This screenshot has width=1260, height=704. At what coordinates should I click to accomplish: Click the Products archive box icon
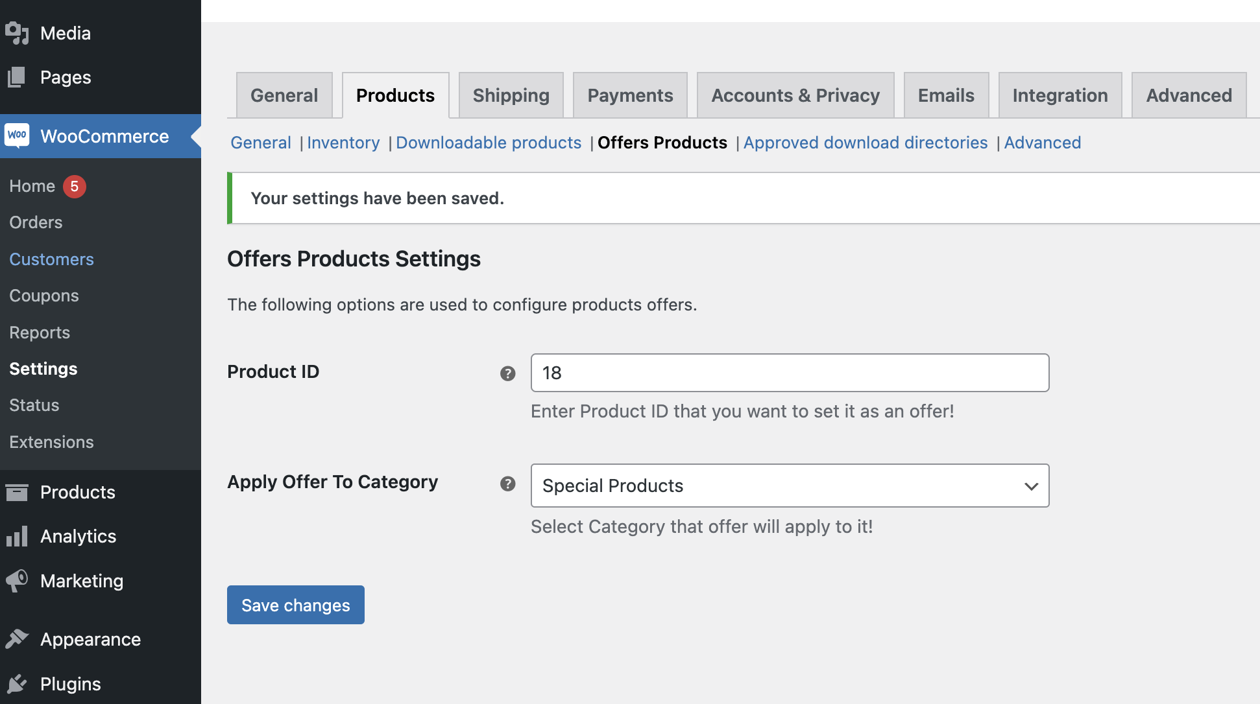pos(17,492)
